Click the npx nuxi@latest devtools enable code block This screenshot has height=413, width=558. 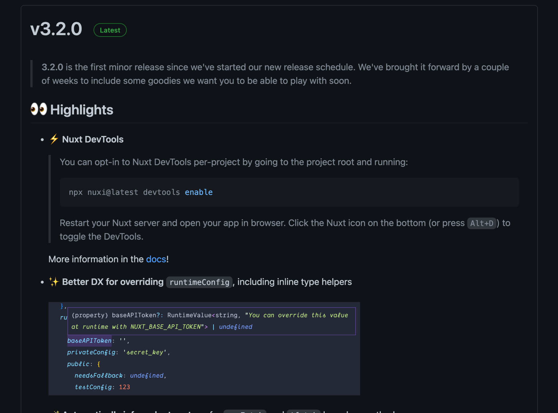(x=289, y=192)
